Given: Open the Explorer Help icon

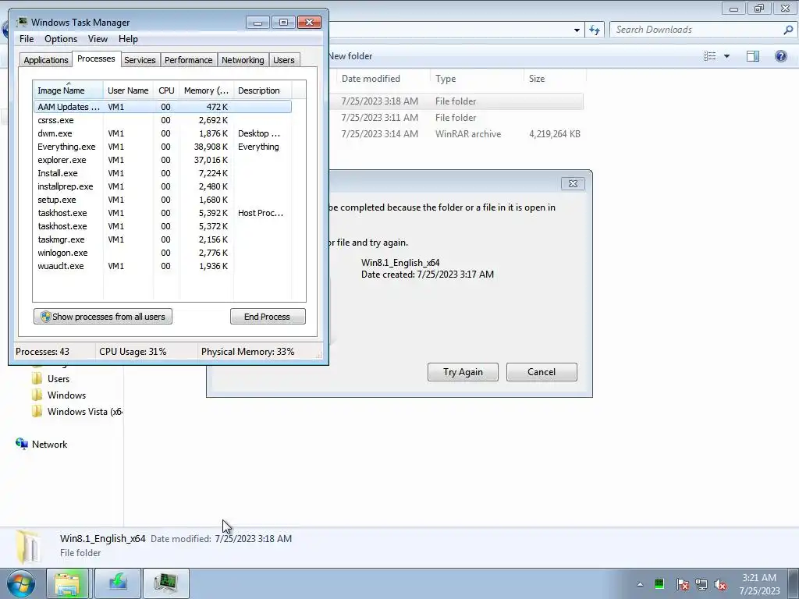Looking at the screenshot, I should (780, 56).
